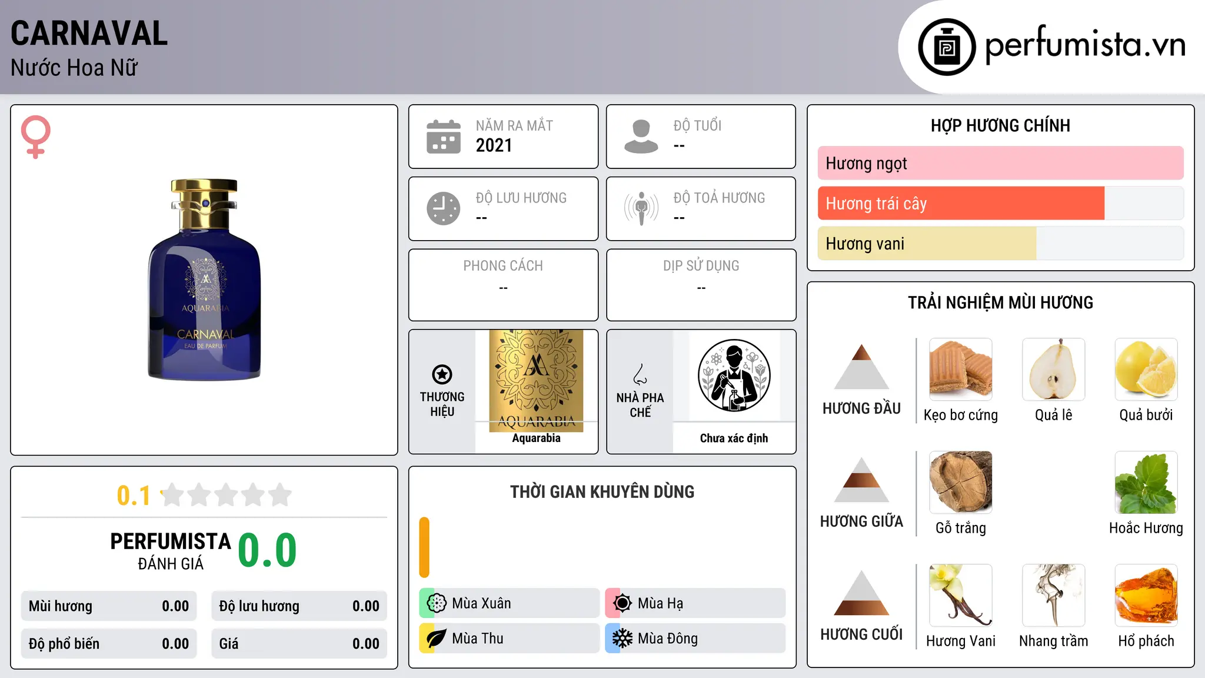Click the Hương ngọt accord bar
The height and width of the screenshot is (678, 1205).
click(1000, 163)
